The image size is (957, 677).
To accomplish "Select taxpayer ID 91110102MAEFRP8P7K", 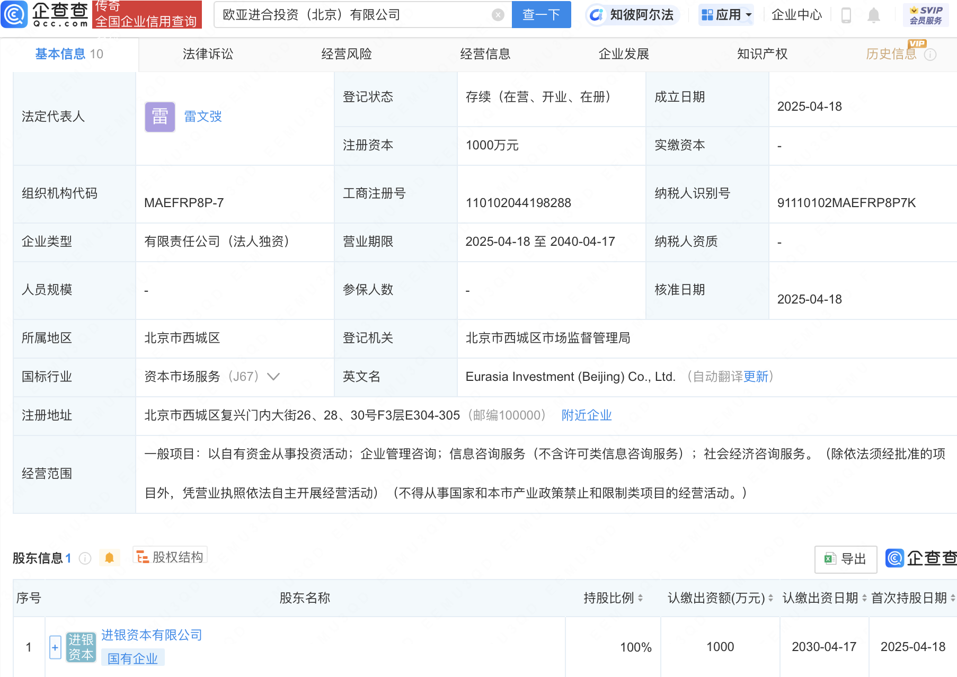I will [x=846, y=203].
